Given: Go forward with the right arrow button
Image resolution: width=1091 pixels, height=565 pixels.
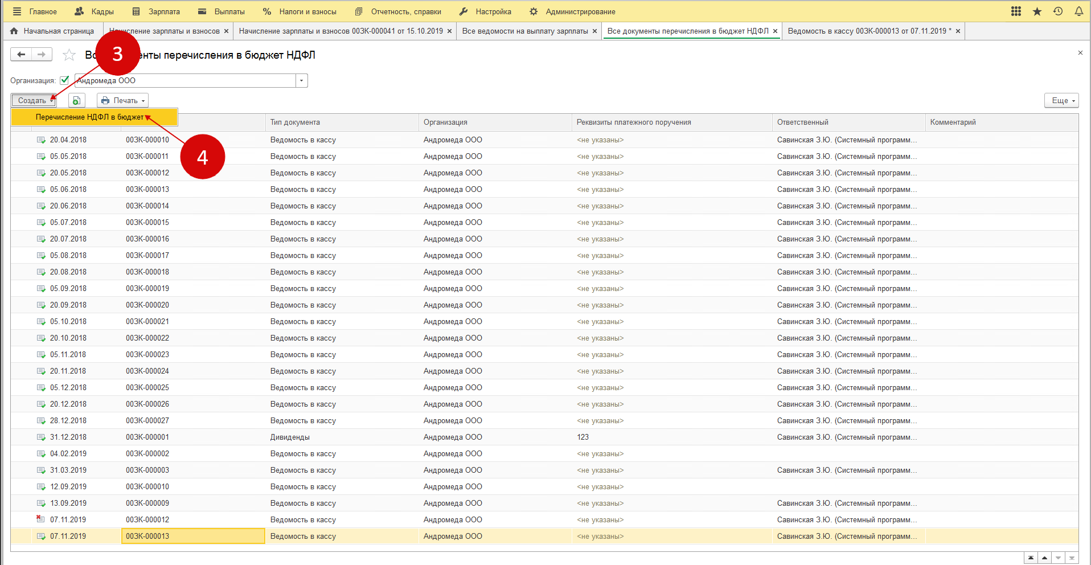Looking at the screenshot, I should pyautogui.click(x=42, y=55).
